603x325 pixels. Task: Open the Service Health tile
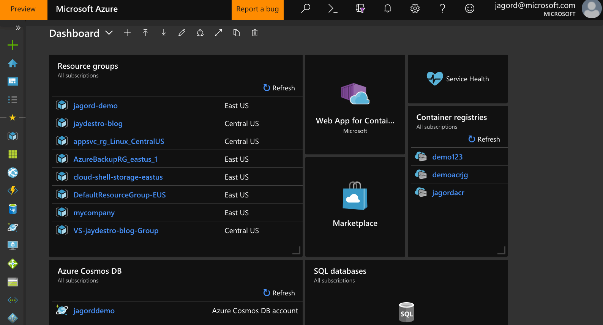458,79
